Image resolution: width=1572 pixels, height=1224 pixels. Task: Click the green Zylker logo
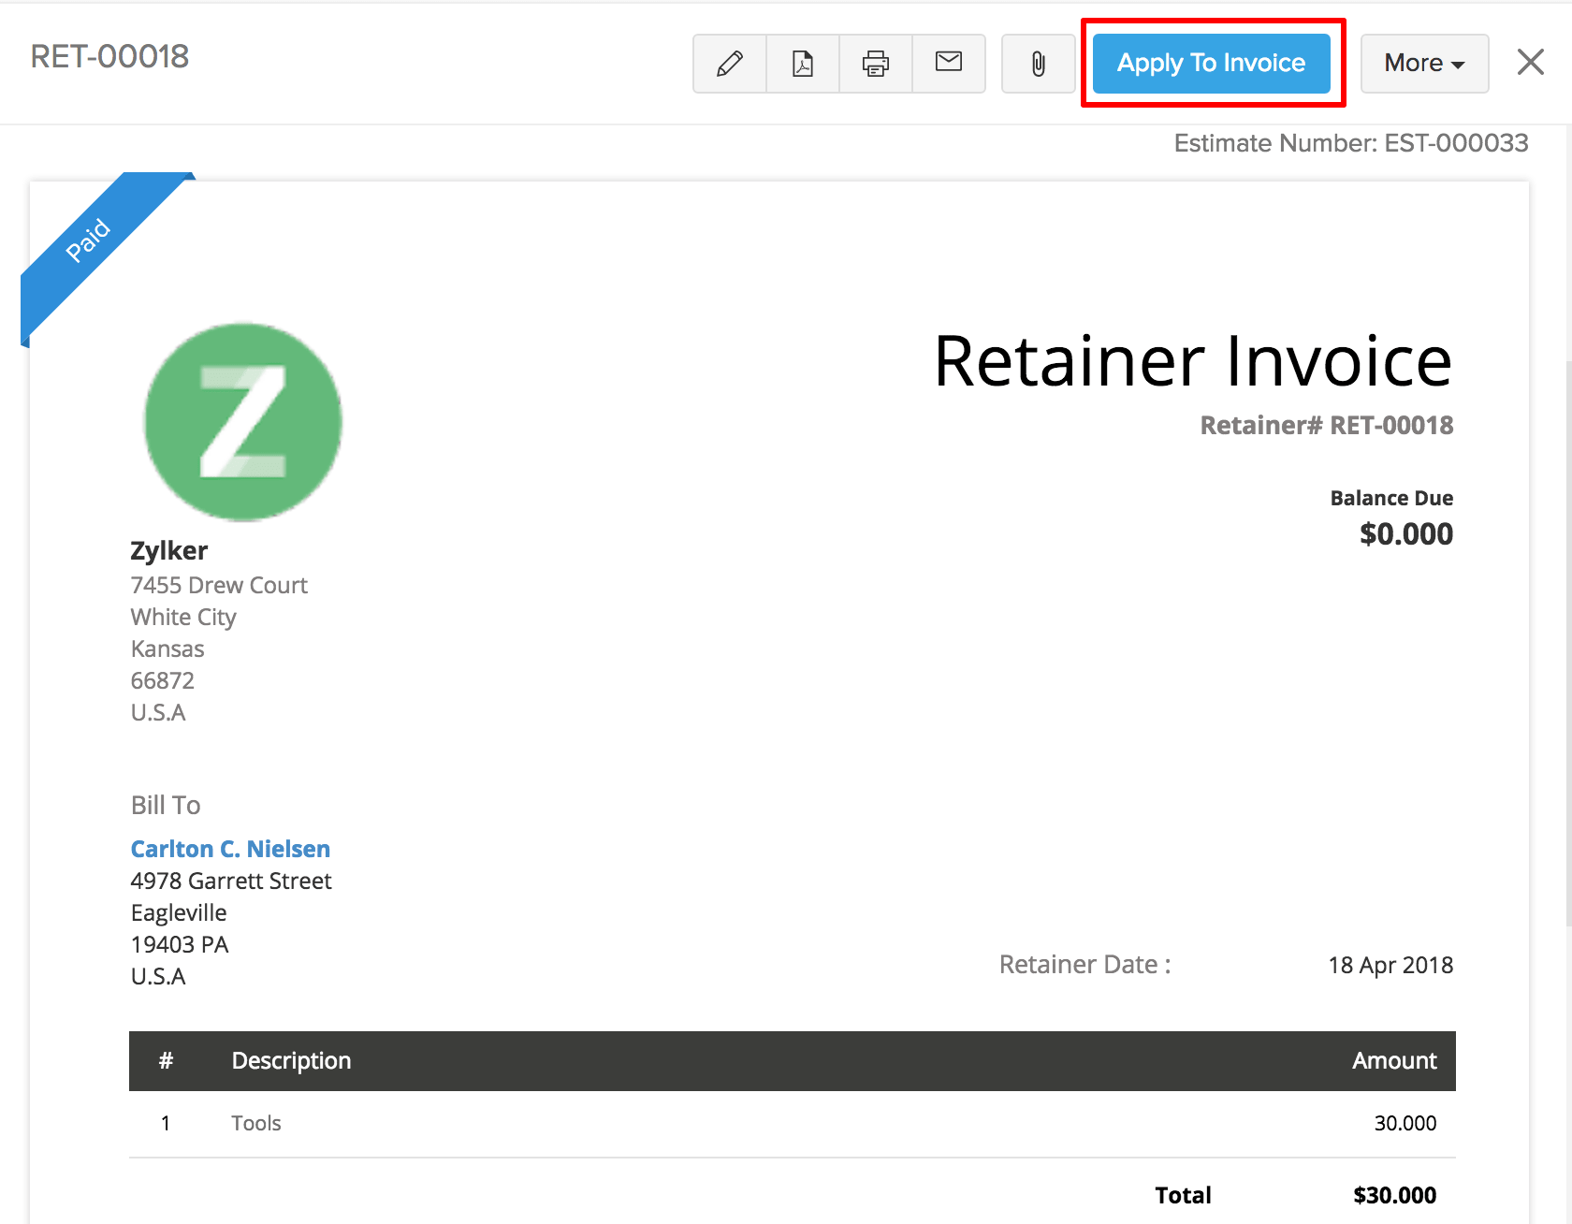click(243, 422)
